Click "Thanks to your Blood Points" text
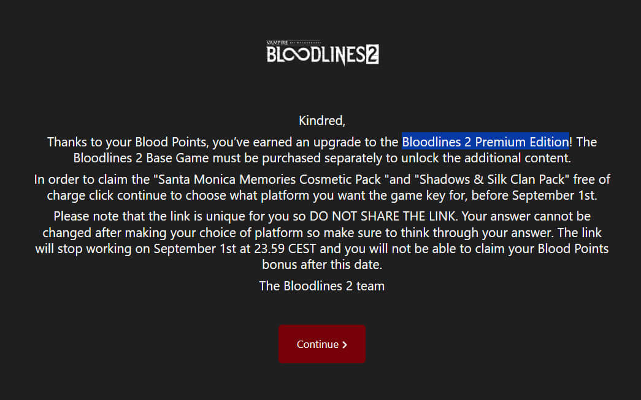Screen dimensions: 641x400 [128, 142]
